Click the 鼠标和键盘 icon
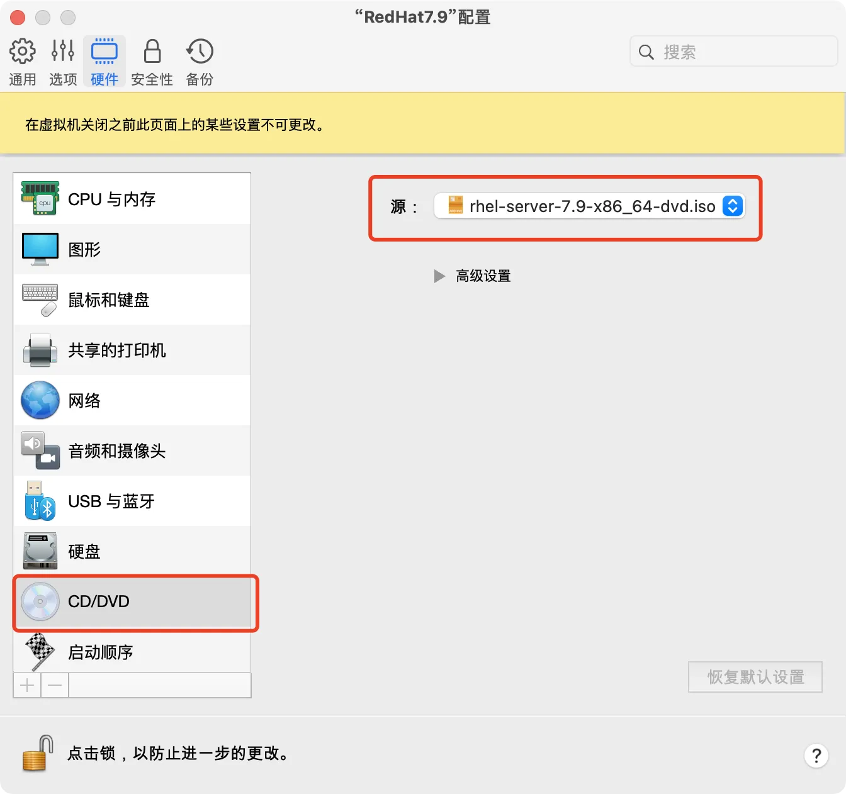Viewport: 846px width, 794px height. tap(40, 299)
